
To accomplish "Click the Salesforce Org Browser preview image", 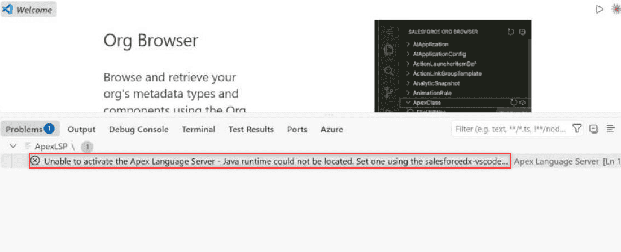I will (453, 65).
